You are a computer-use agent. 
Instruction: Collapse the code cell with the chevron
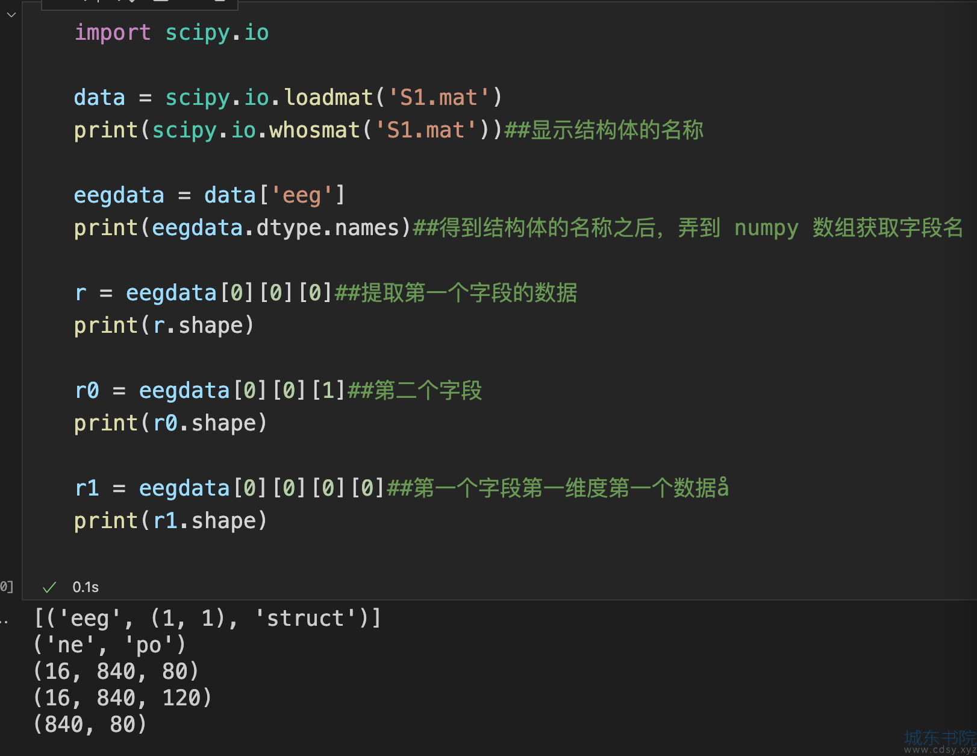pos(11,14)
